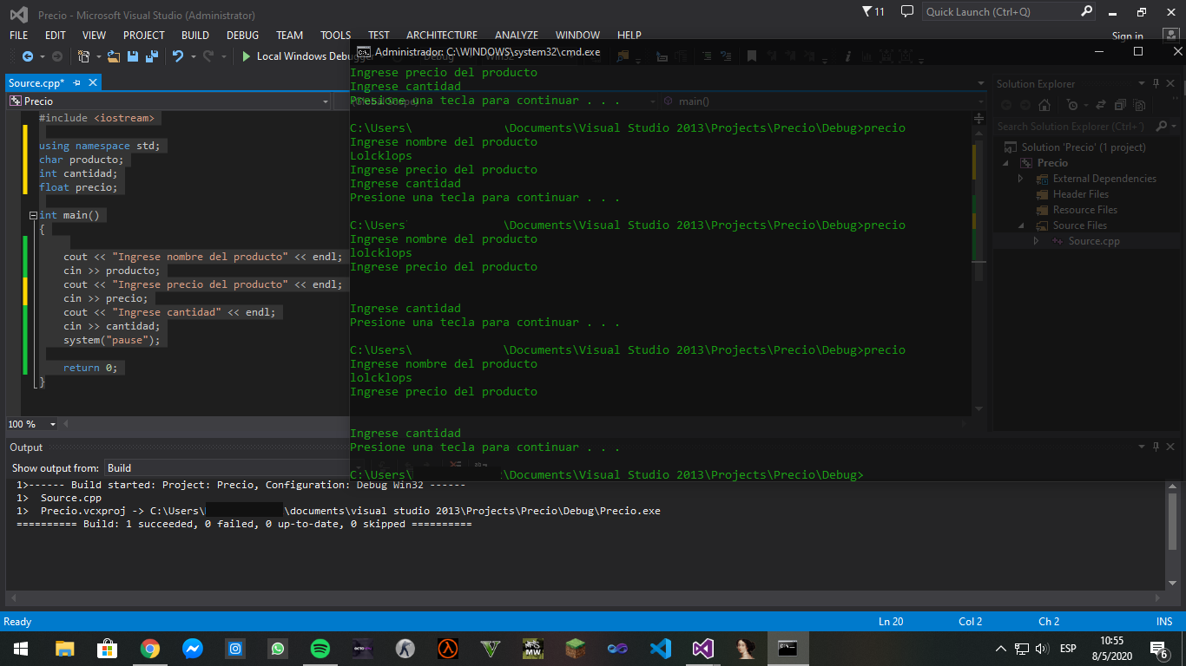Select the Header Files folder
1186x666 pixels.
(x=1081, y=194)
